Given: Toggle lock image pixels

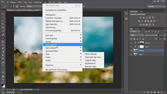Looking at the screenshot, I should pos(138,39).
